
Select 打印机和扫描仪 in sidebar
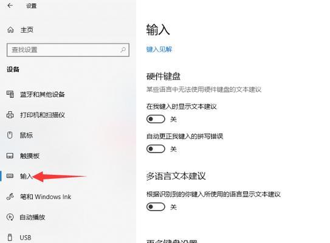click(43, 115)
